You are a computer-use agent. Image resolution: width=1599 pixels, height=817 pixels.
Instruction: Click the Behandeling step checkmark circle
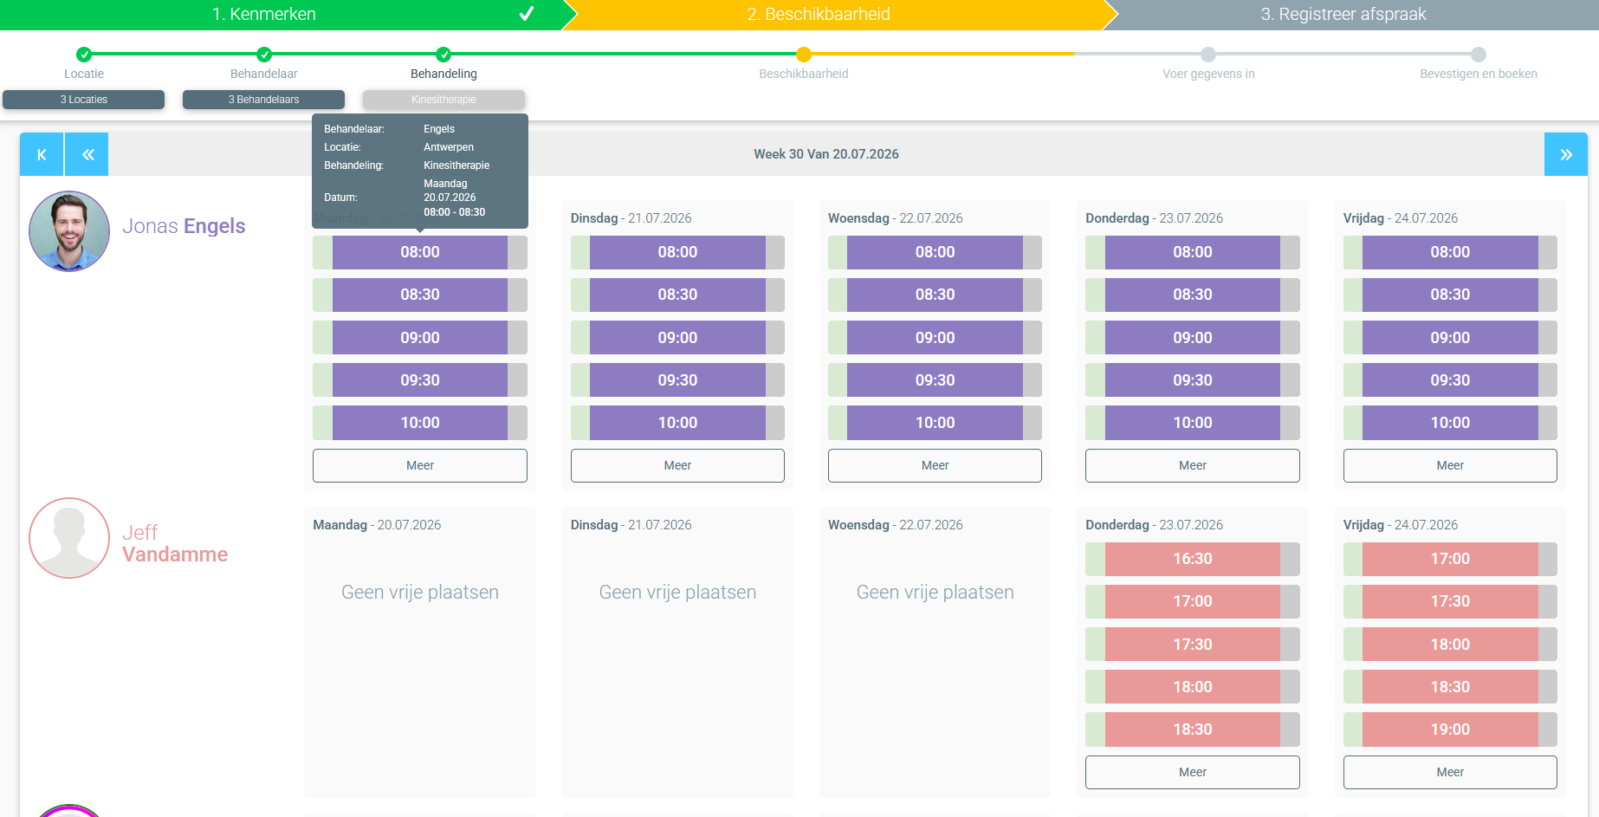tap(443, 55)
